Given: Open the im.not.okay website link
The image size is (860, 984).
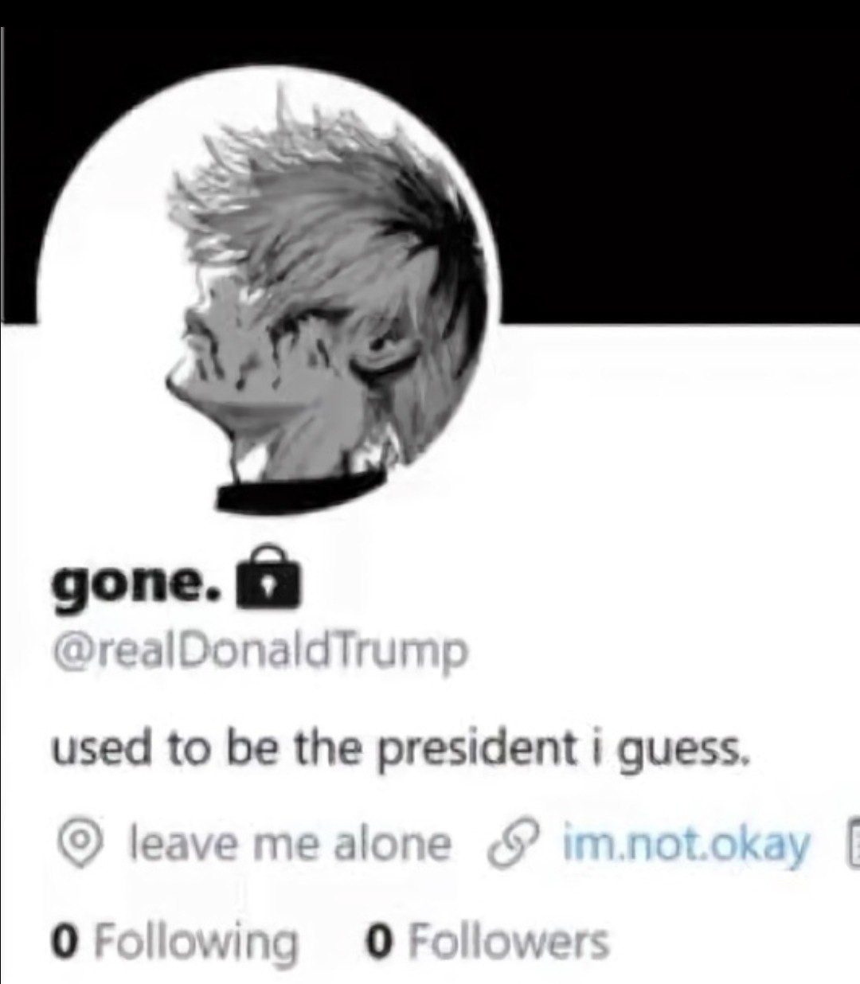Looking at the screenshot, I should coord(686,844).
